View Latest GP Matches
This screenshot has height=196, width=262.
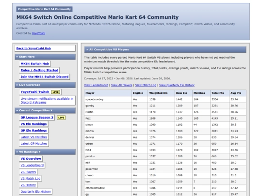tap(34, 144)
